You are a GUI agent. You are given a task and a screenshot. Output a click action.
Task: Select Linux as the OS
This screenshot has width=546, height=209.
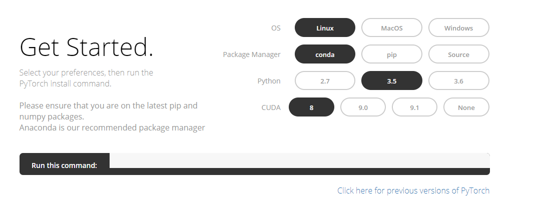(325, 28)
